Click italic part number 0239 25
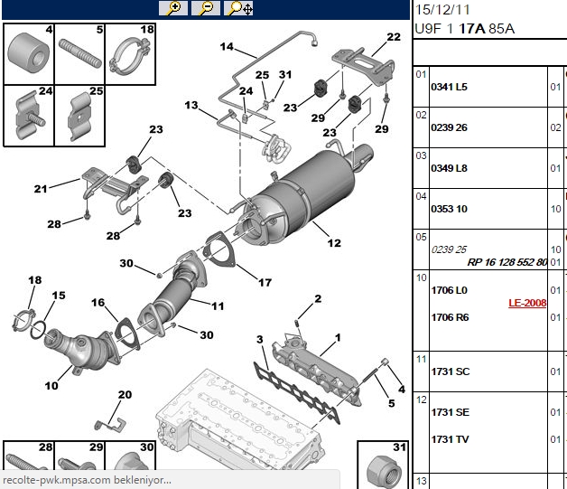This screenshot has height=489, width=567. click(449, 249)
